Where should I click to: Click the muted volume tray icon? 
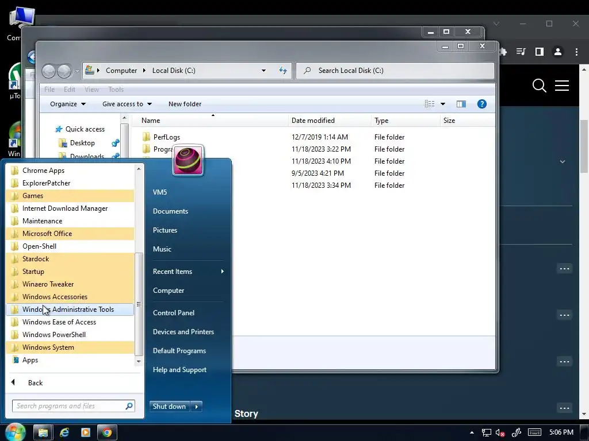[500, 432]
